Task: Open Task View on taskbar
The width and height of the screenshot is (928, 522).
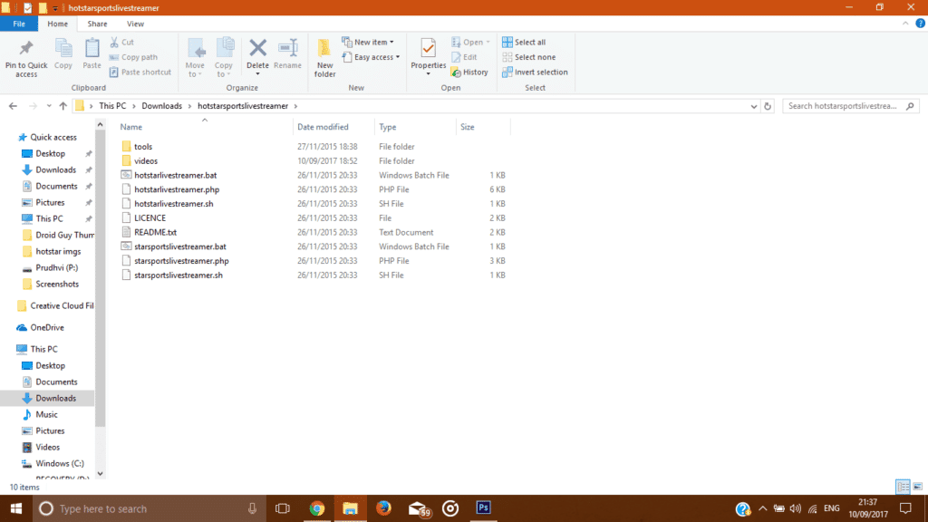Action: coord(283,508)
